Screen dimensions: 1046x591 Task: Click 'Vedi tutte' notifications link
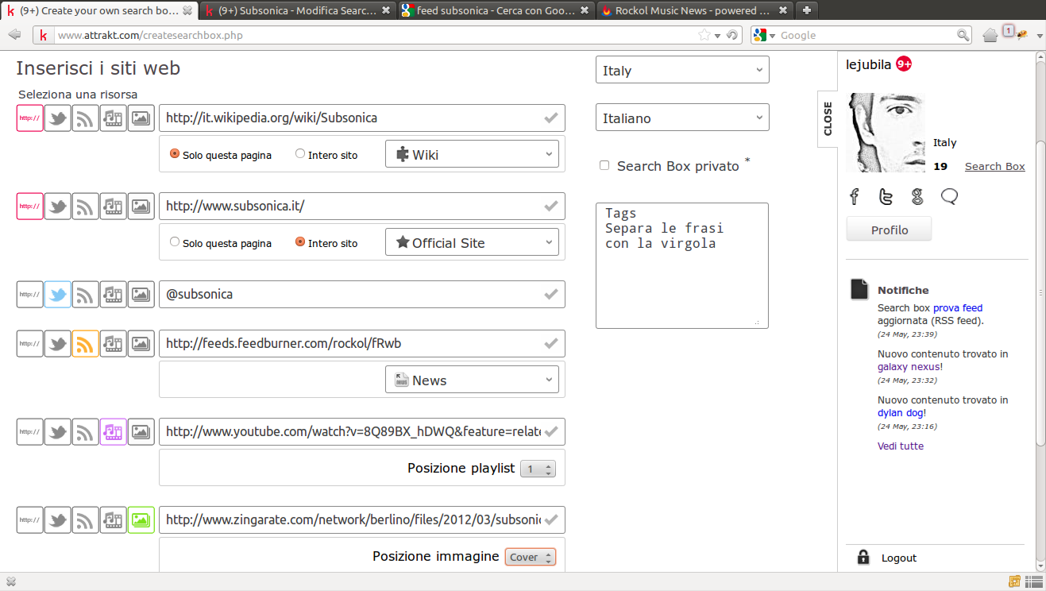(x=901, y=446)
